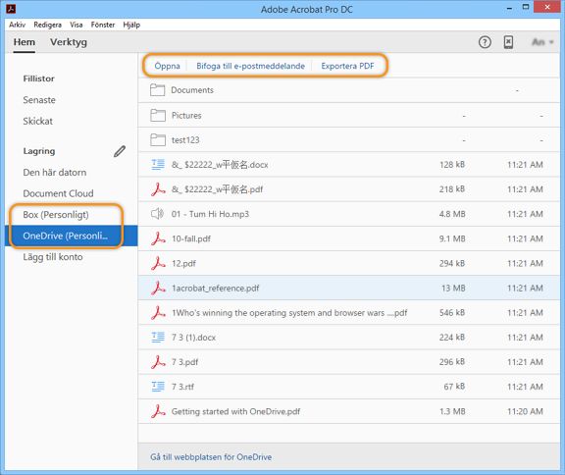The height and width of the screenshot is (475, 565).
Task: Click PDF icon for Getting started with OneDrive
Action: [x=158, y=411]
